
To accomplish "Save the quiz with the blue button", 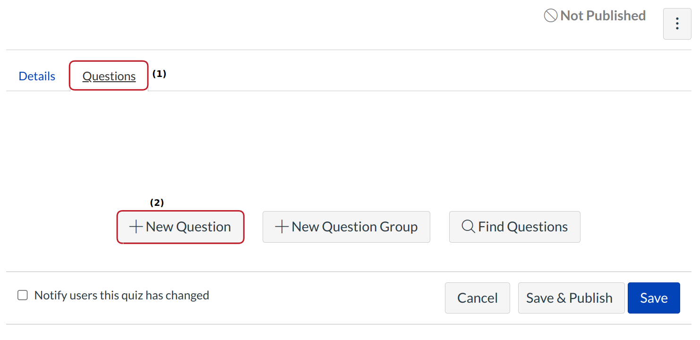I will click(654, 298).
